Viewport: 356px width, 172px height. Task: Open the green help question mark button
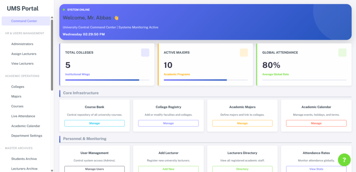coord(344,160)
